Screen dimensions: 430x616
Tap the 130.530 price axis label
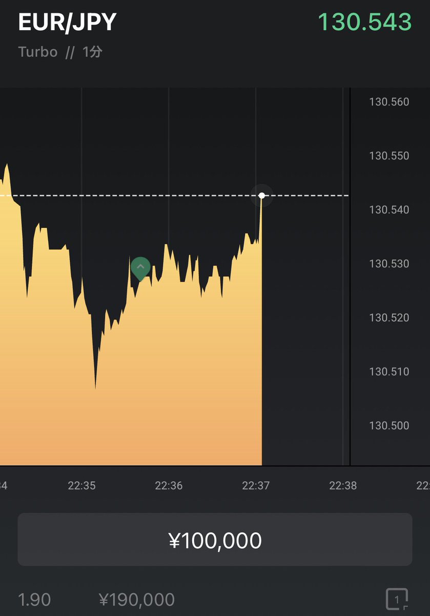389,263
